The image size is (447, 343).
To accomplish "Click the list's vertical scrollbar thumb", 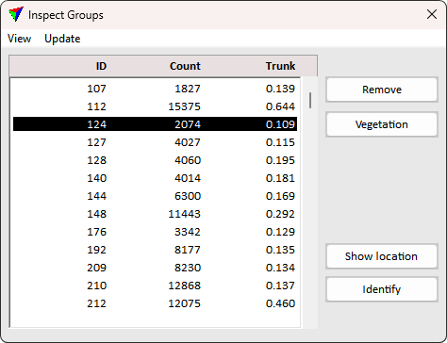I will (310, 101).
